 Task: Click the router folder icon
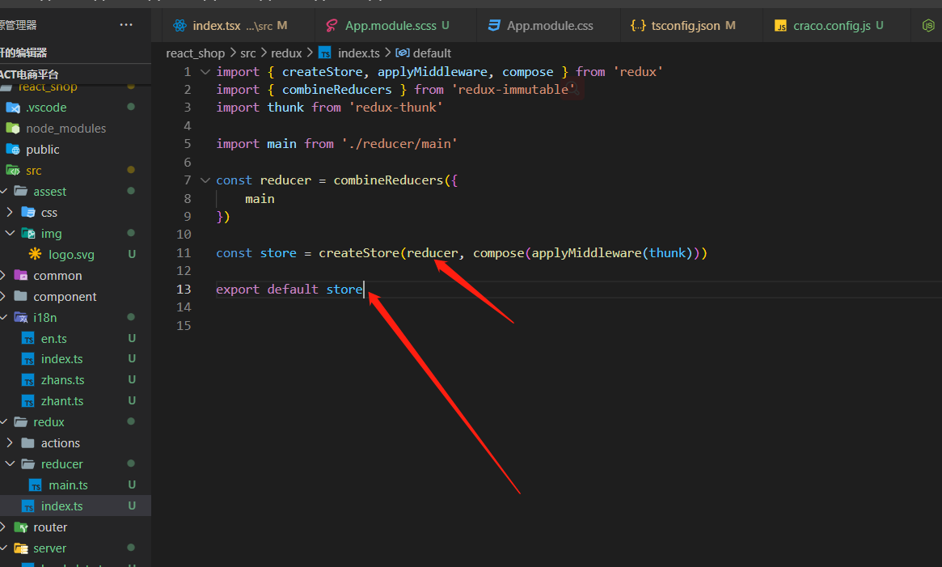[x=20, y=527]
